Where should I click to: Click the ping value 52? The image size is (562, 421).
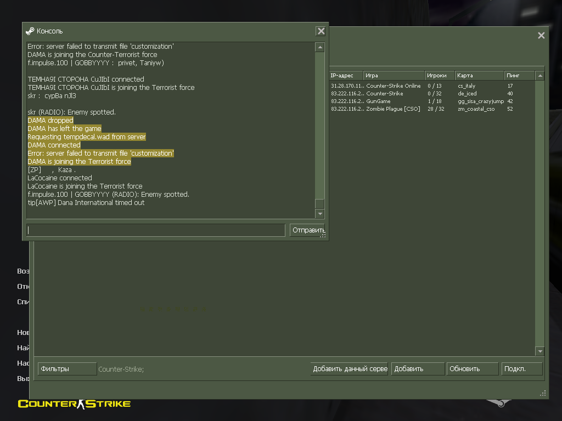pos(510,109)
